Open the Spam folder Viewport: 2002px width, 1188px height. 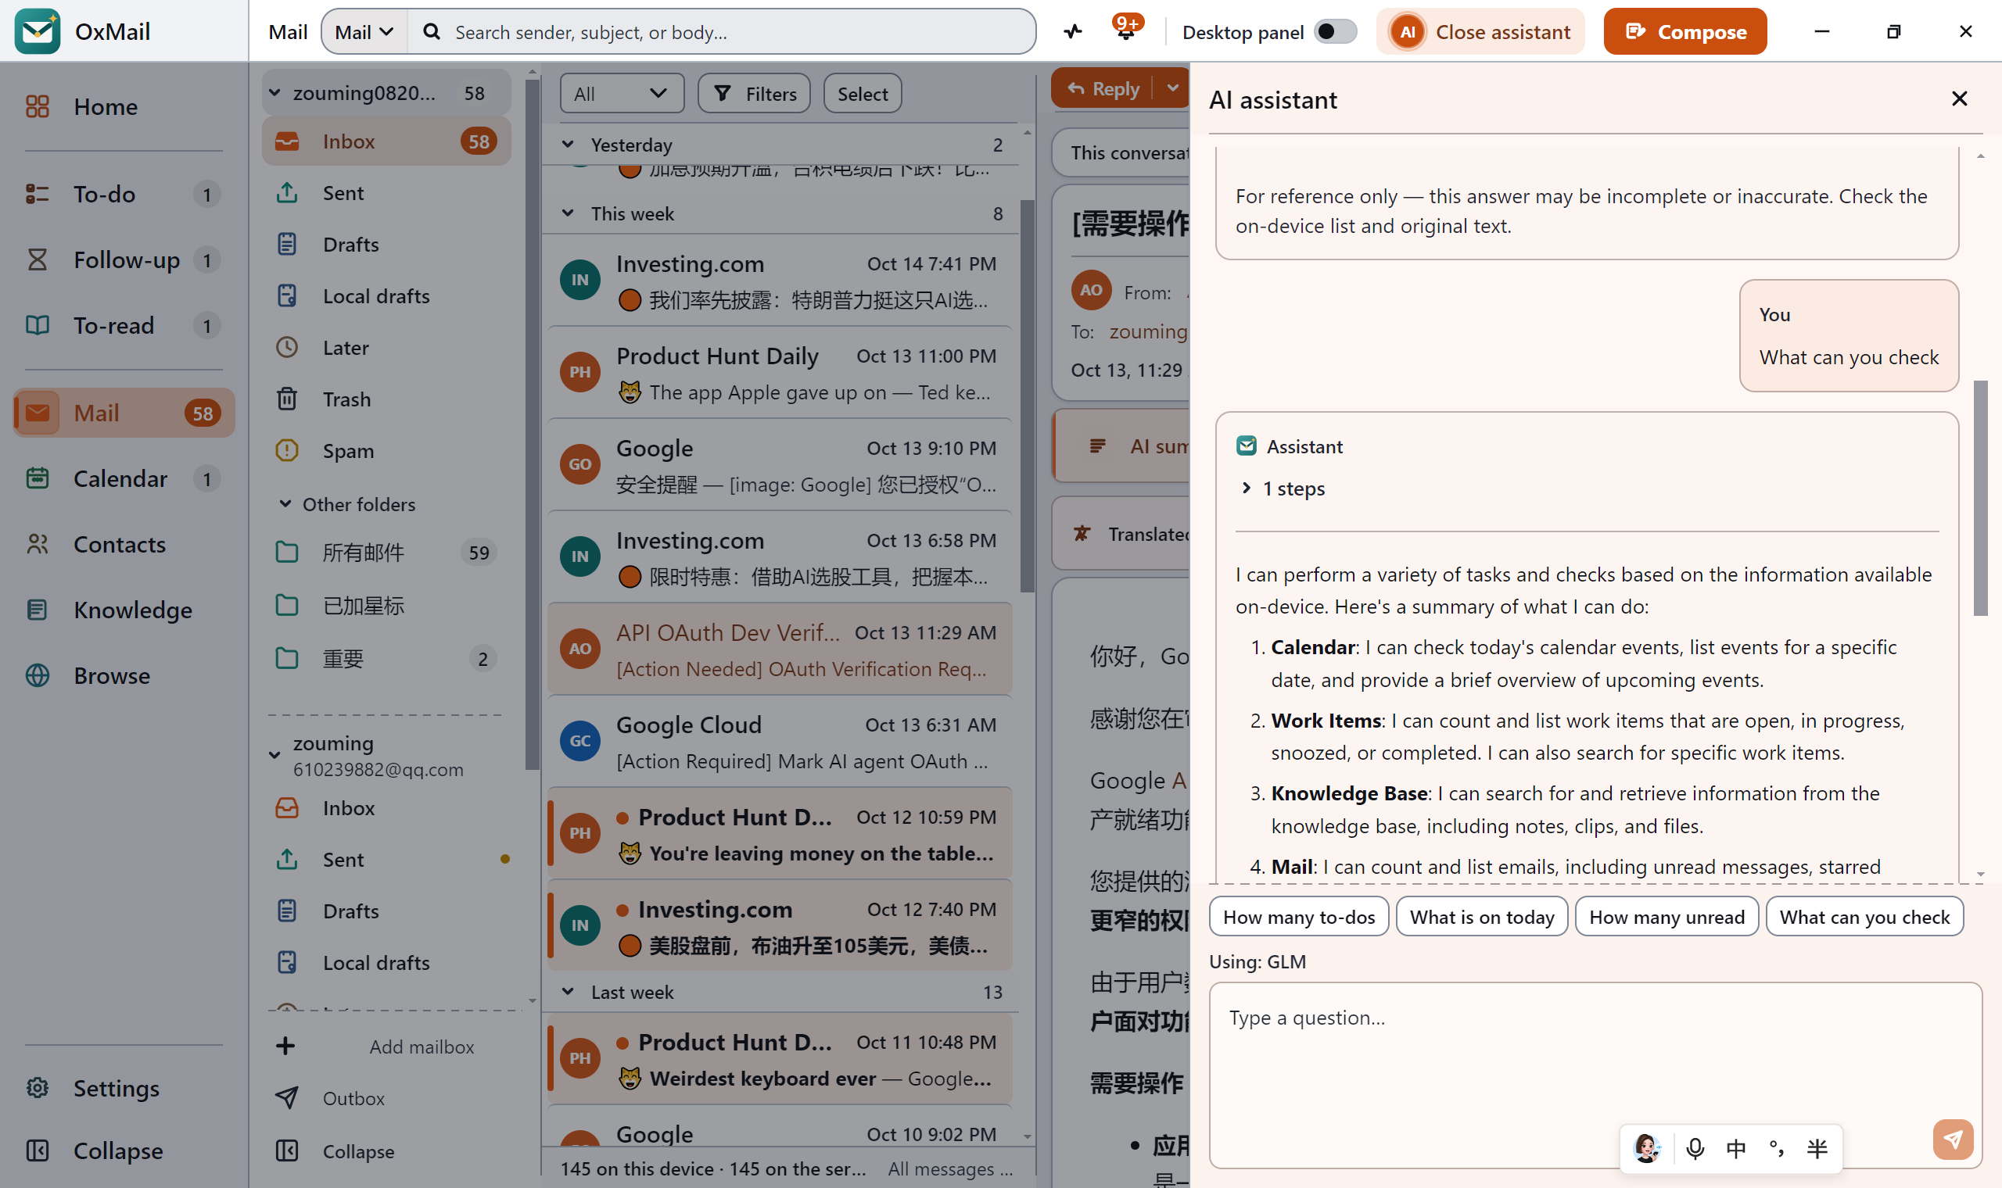point(386,451)
